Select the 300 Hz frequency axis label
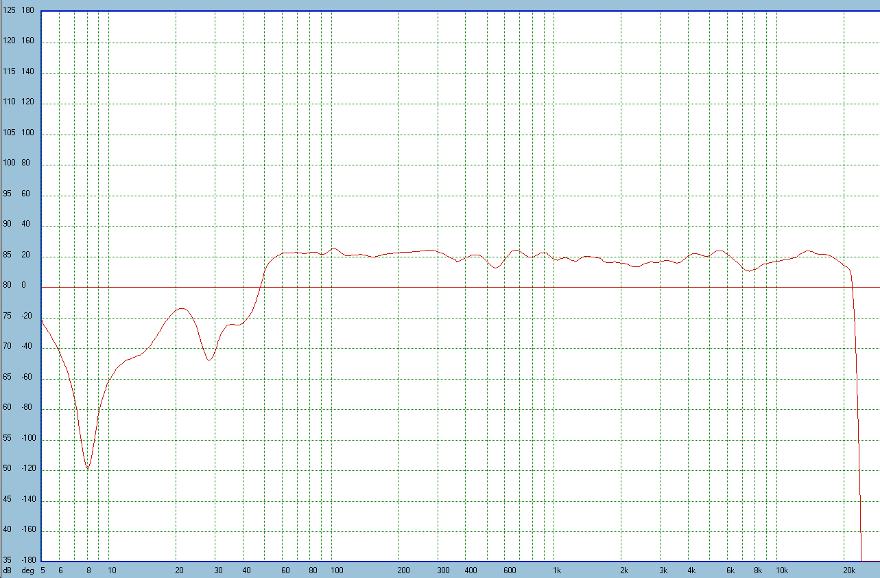Viewport: 880px width, 578px height. pyautogui.click(x=442, y=570)
